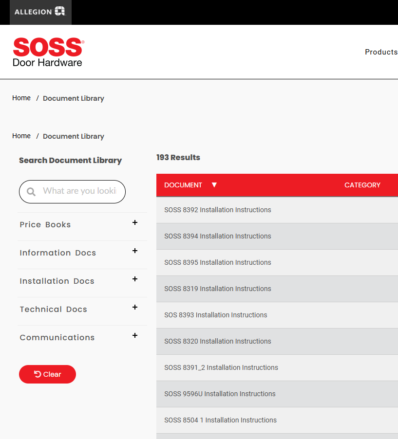Screen dimensions: 398x439
Task: Click the 193 Results count text
Action: coord(178,157)
